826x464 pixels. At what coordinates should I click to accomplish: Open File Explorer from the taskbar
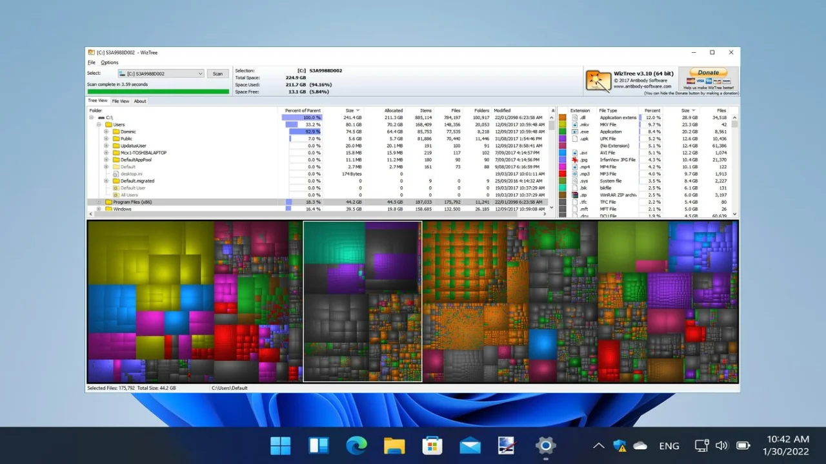click(394, 445)
